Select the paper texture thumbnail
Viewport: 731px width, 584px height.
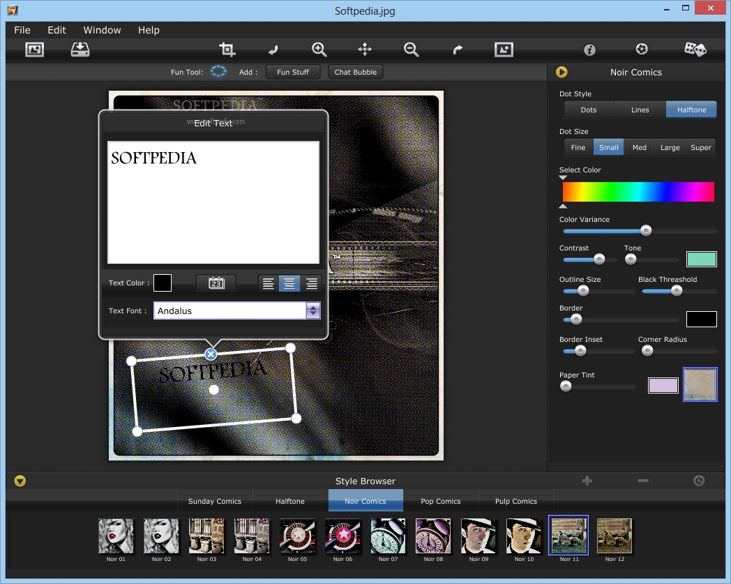(700, 384)
